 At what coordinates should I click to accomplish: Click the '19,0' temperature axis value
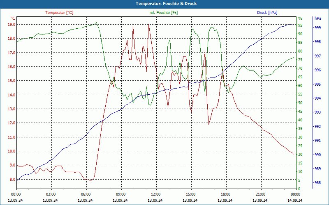point(12,25)
